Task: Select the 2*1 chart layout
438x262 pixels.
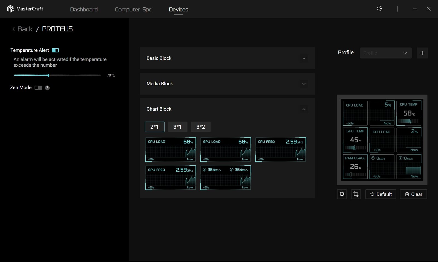Action: [154, 127]
